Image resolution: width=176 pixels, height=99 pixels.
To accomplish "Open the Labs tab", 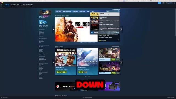I will (93, 11).
